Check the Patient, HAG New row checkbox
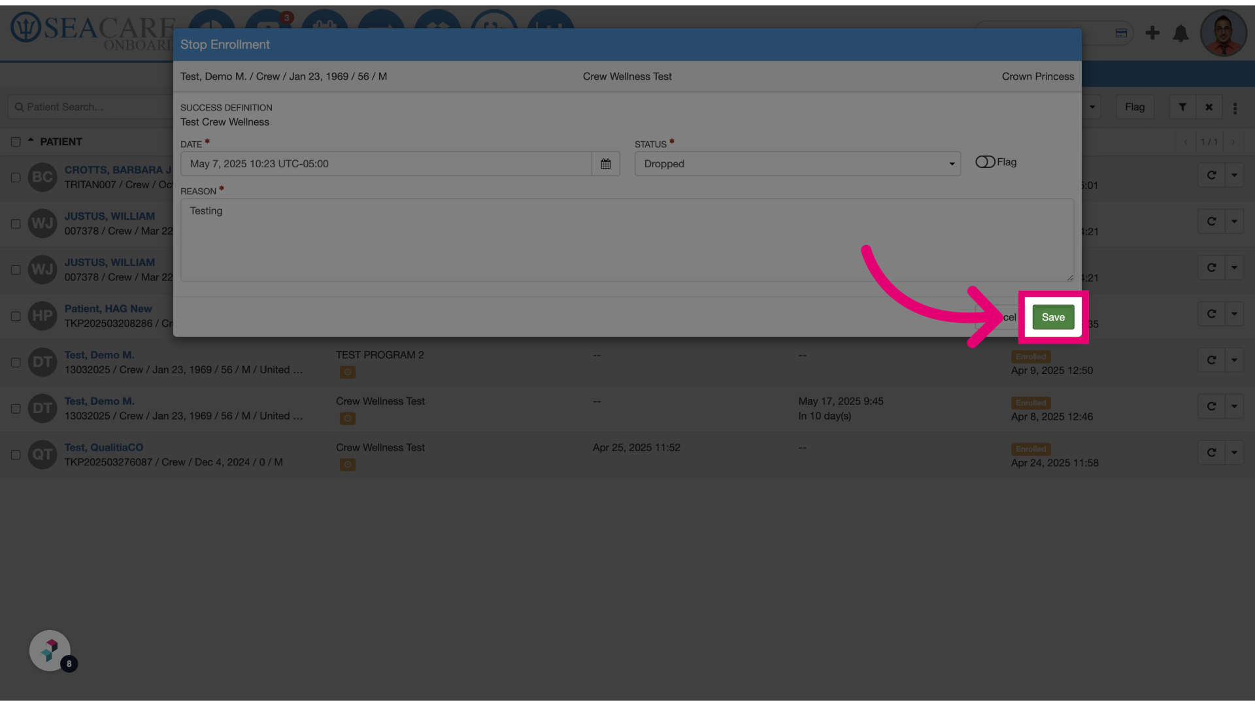1255x706 pixels. (x=16, y=316)
